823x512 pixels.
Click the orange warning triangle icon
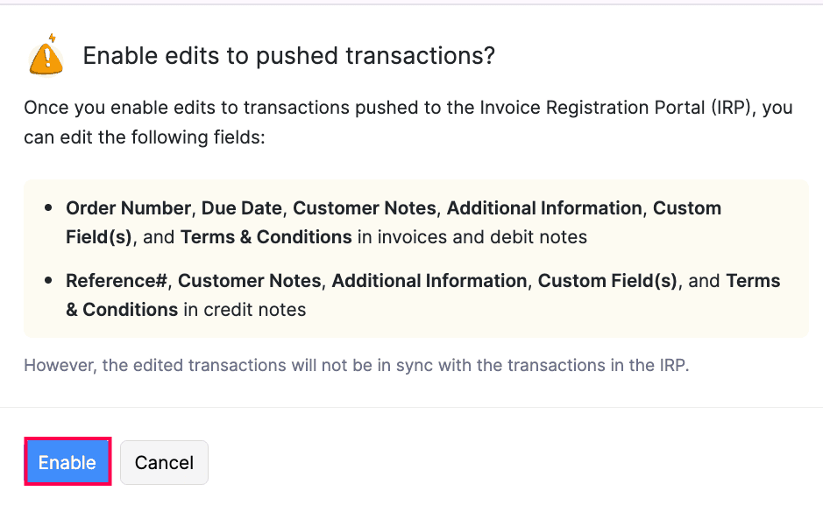46,55
